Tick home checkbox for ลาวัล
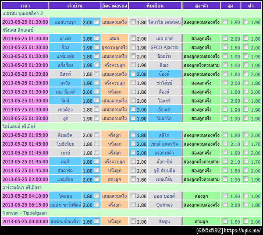263x235 pixels. [x=96, y=83]
